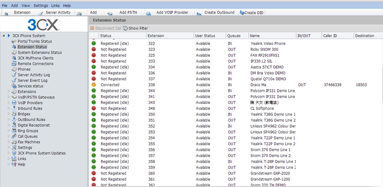Screen dimensions: 383x187
Task: Open the Links menu
Action: pyautogui.click(x=56, y=6)
